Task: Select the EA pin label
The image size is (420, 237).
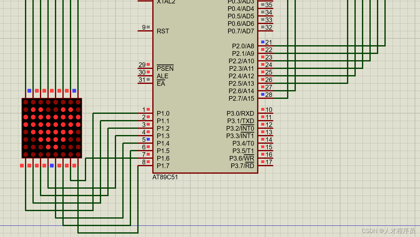Action: click(161, 84)
